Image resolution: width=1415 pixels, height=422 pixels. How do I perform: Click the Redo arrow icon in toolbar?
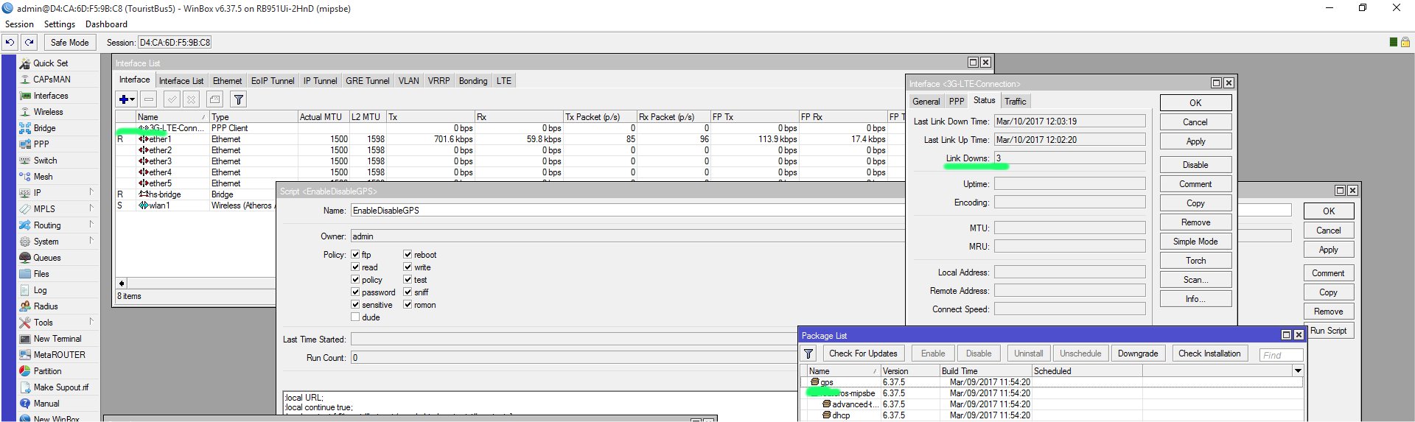pyautogui.click(x=29, y=42)
